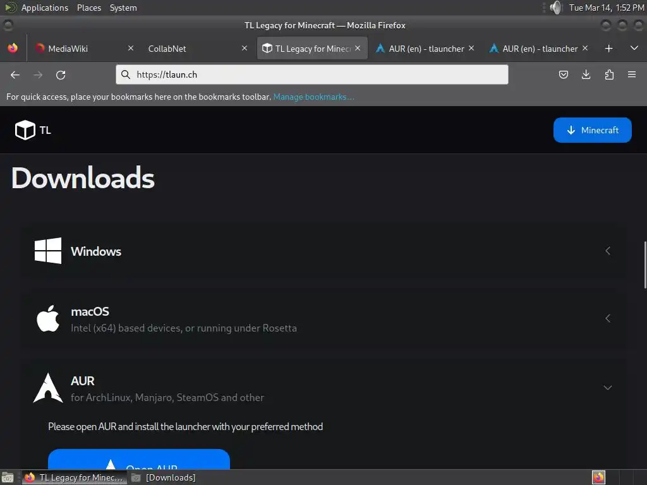Focus the URL address bar
Viewport: 647px width, 485px height.
click(312, 75)
